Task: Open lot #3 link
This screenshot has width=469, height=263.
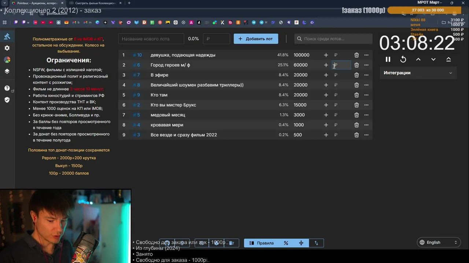Action: tap(136, 135)
